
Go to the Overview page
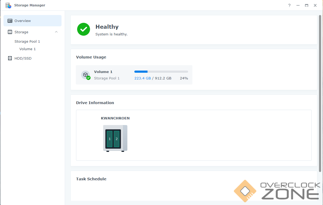[23, 21]
